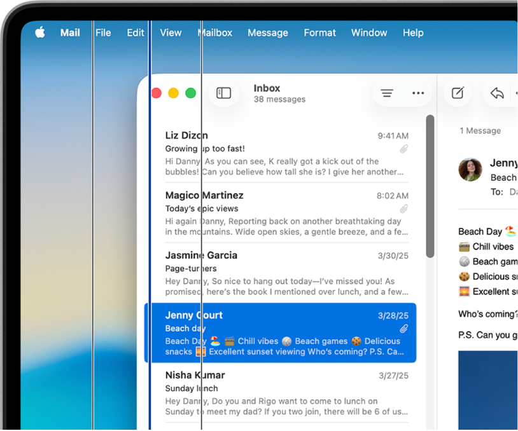Open the Format menu
The image size is (518, 431).
319,32
